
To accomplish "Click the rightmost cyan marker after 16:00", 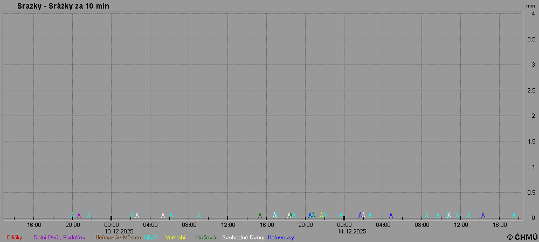I will coord(514,215).
